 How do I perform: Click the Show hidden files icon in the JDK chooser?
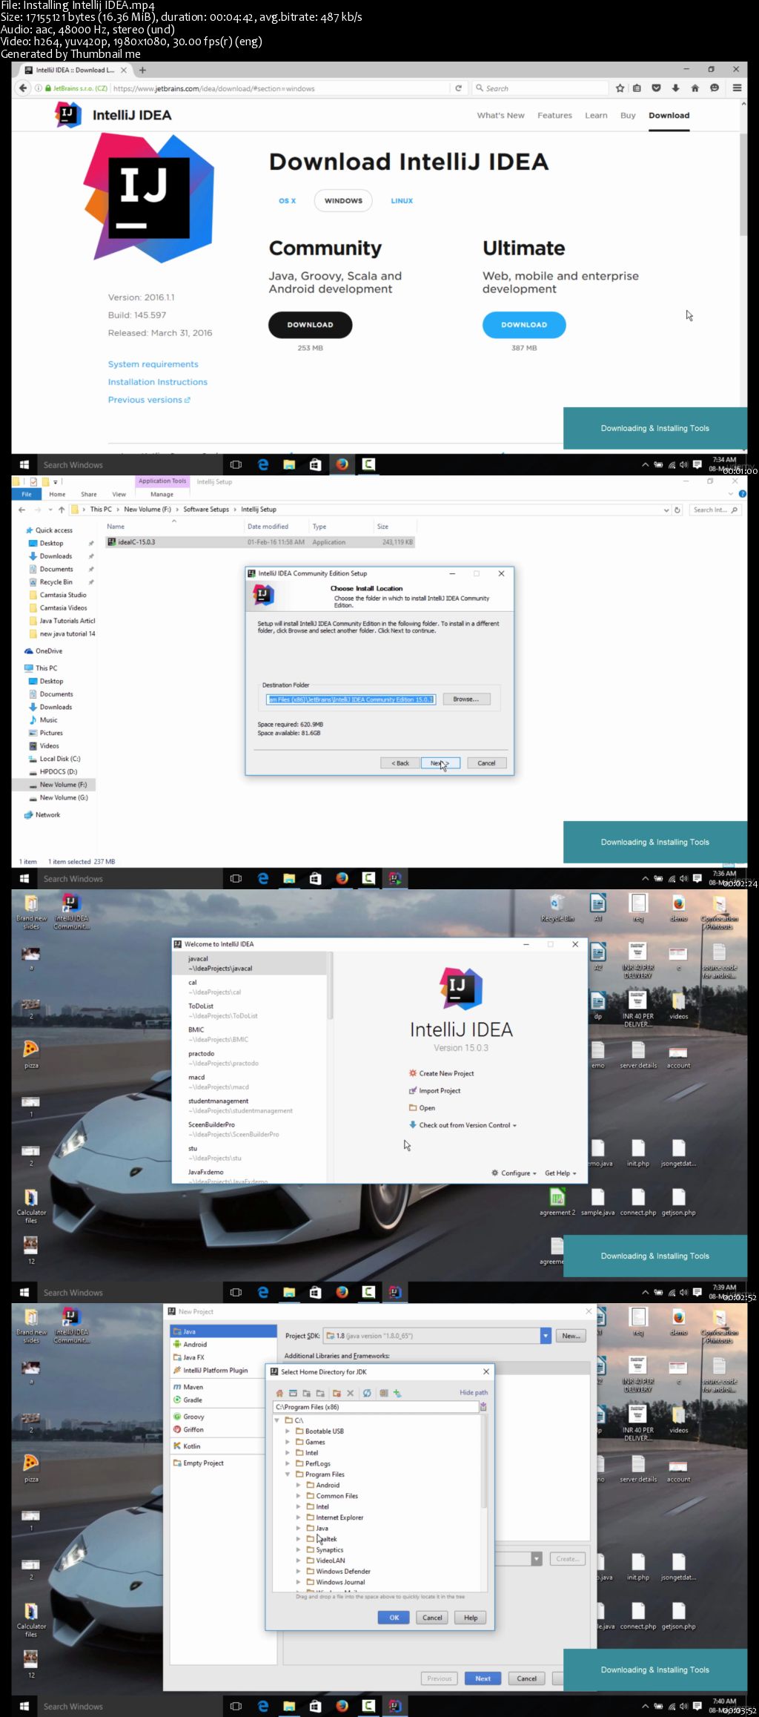[x=383, y=1393]
